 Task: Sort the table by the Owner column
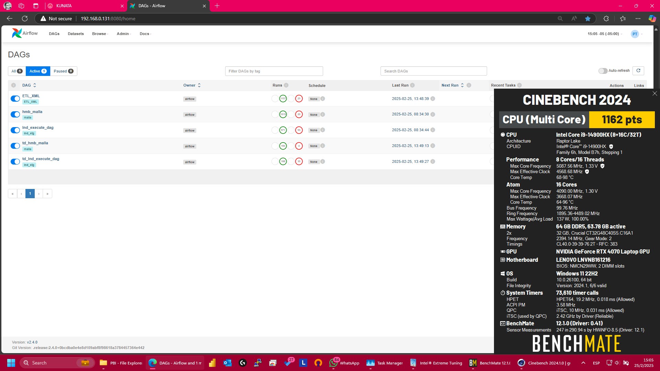(x=192, y=85)
